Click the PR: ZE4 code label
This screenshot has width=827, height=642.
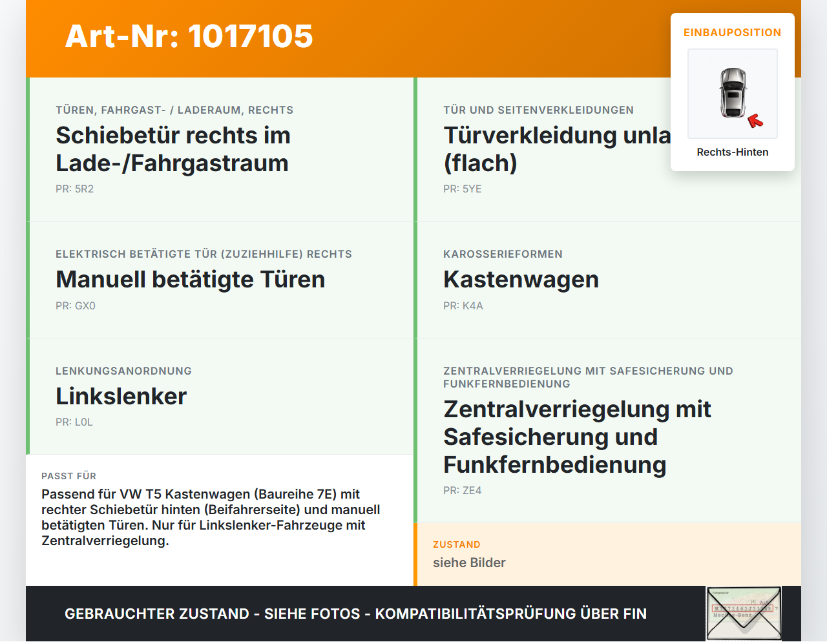click(463, 491)
